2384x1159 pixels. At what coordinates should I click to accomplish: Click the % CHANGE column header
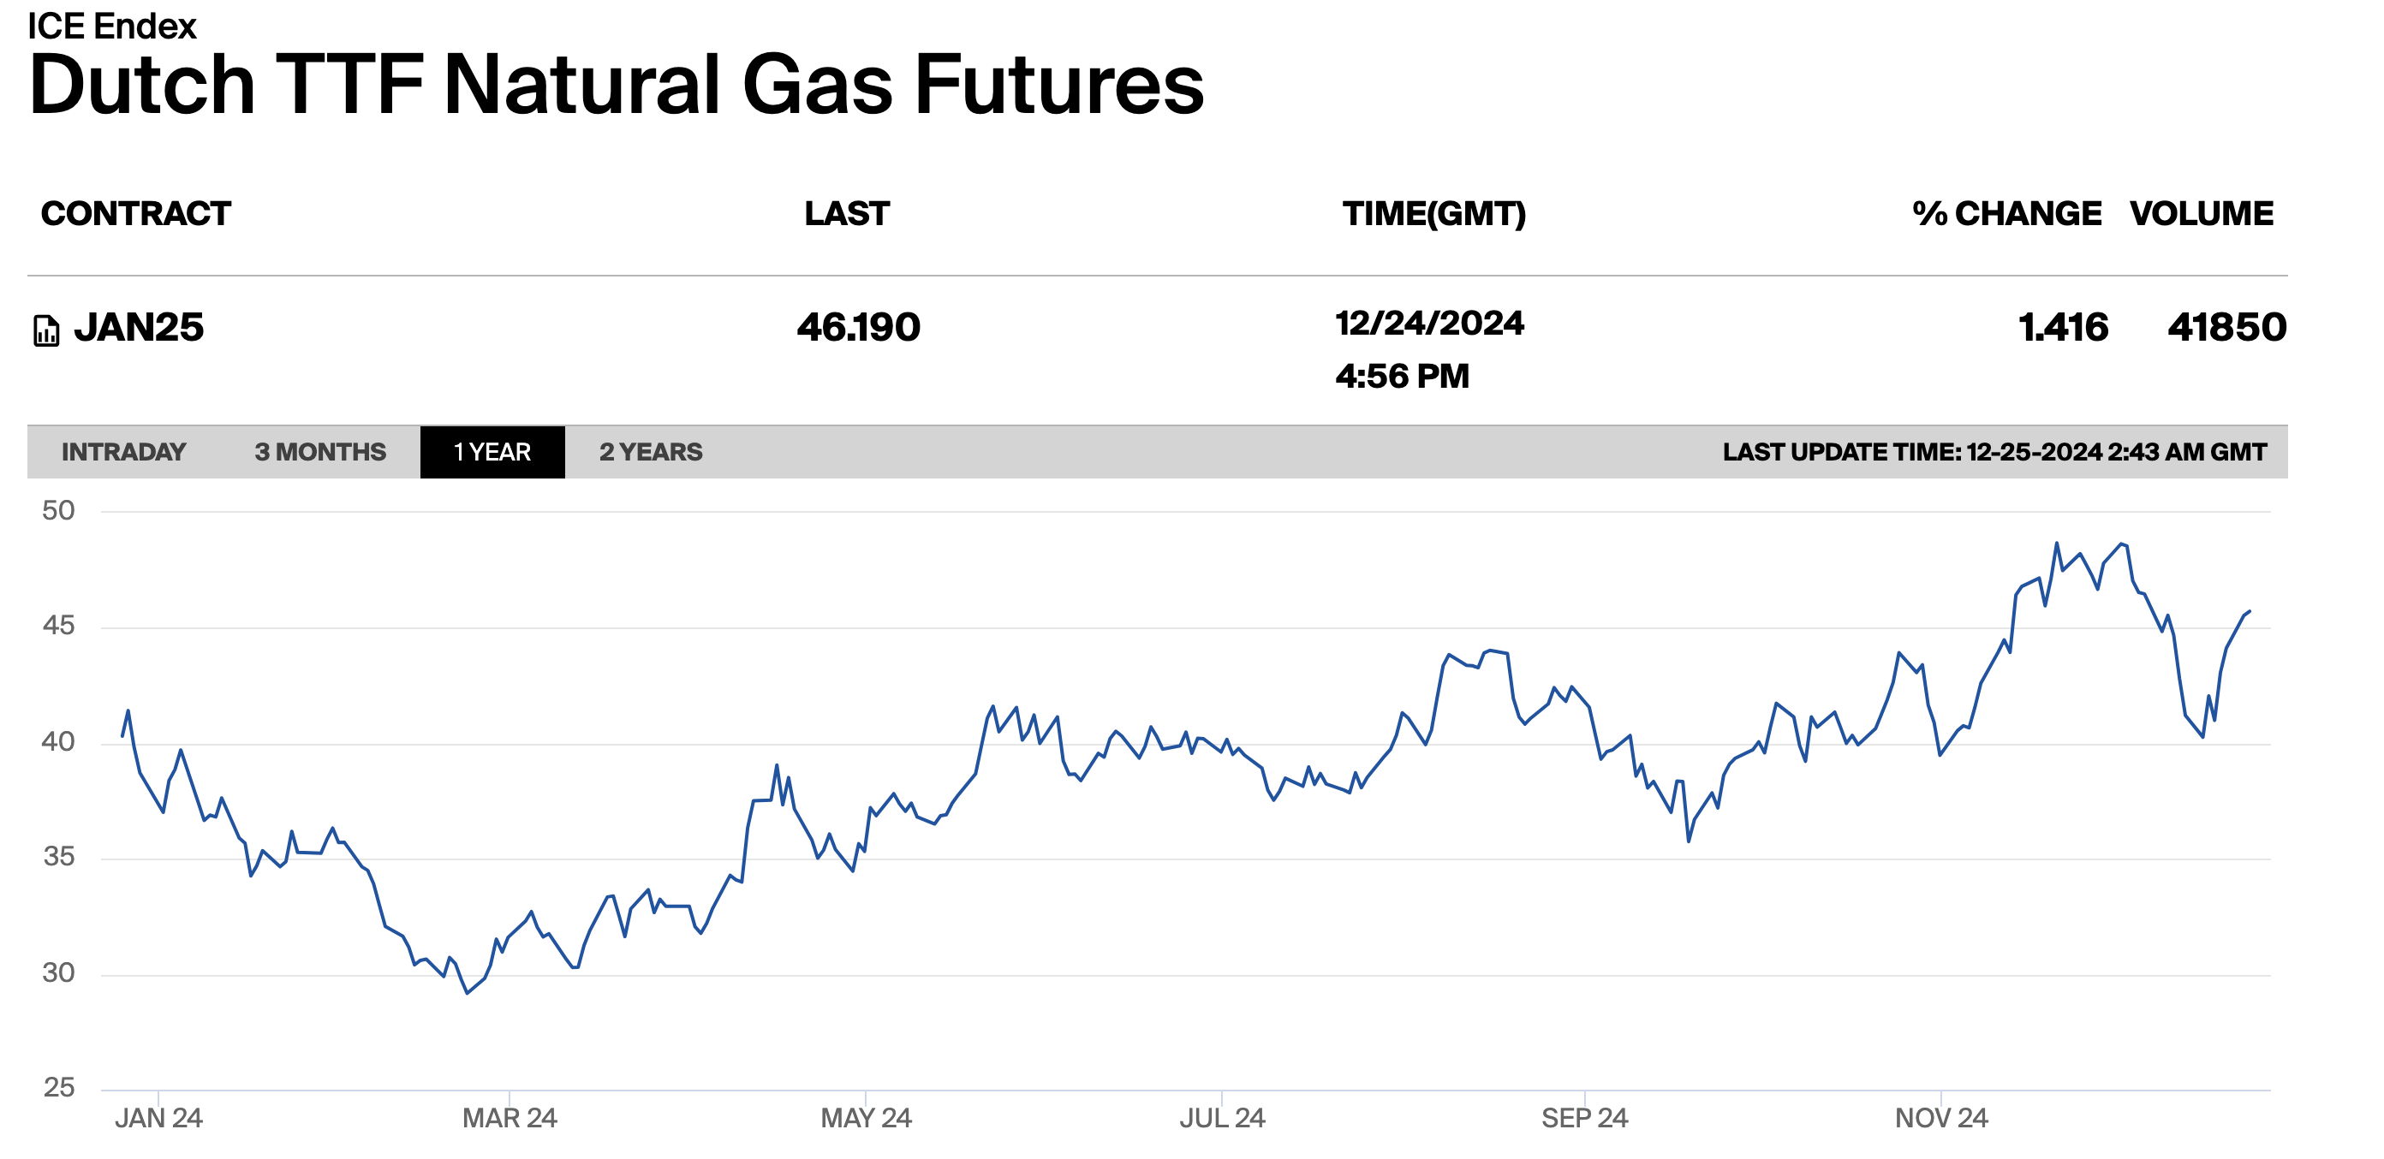point(2006,214)
